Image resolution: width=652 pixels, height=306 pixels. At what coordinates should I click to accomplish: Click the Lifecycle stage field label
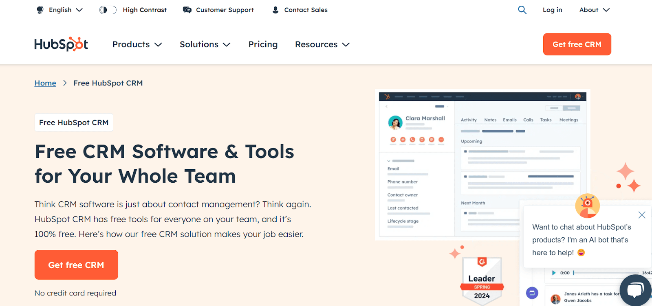pyautogui.click(x=403, y=221)
